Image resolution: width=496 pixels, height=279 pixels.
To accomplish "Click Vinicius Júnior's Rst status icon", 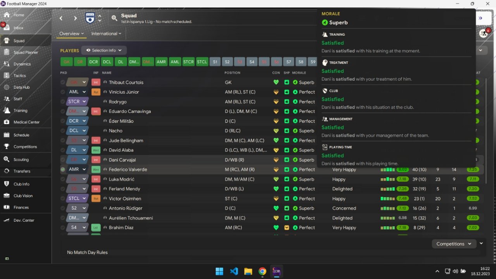I will tap(96, 92).
